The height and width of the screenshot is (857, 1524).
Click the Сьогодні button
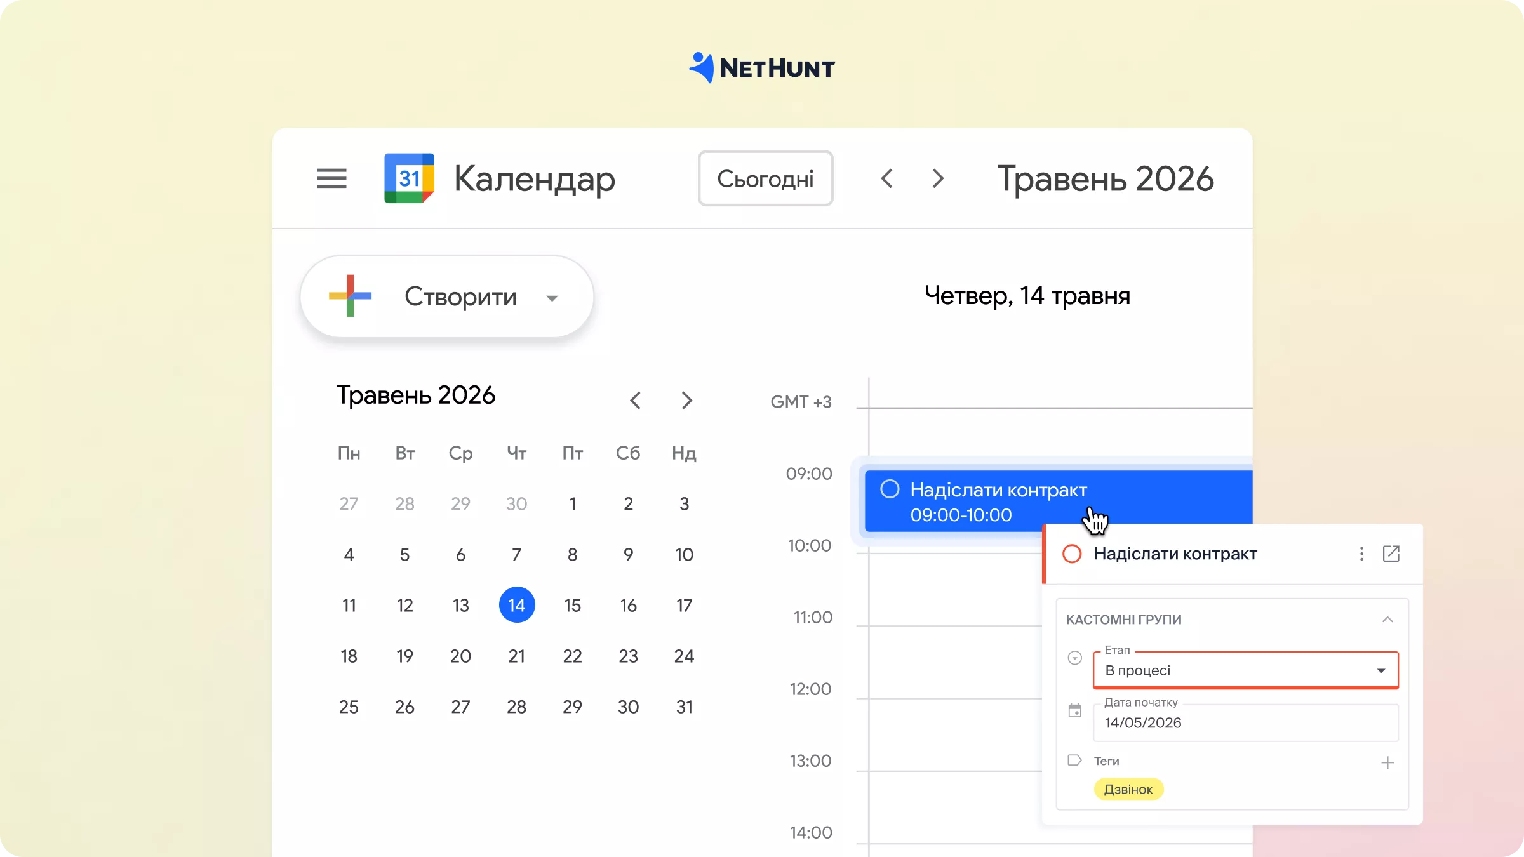click(765, 178)
